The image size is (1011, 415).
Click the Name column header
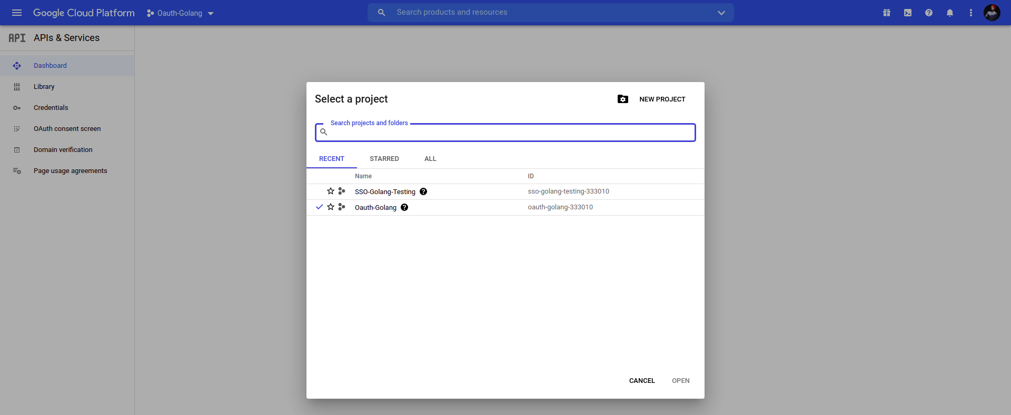363,176
